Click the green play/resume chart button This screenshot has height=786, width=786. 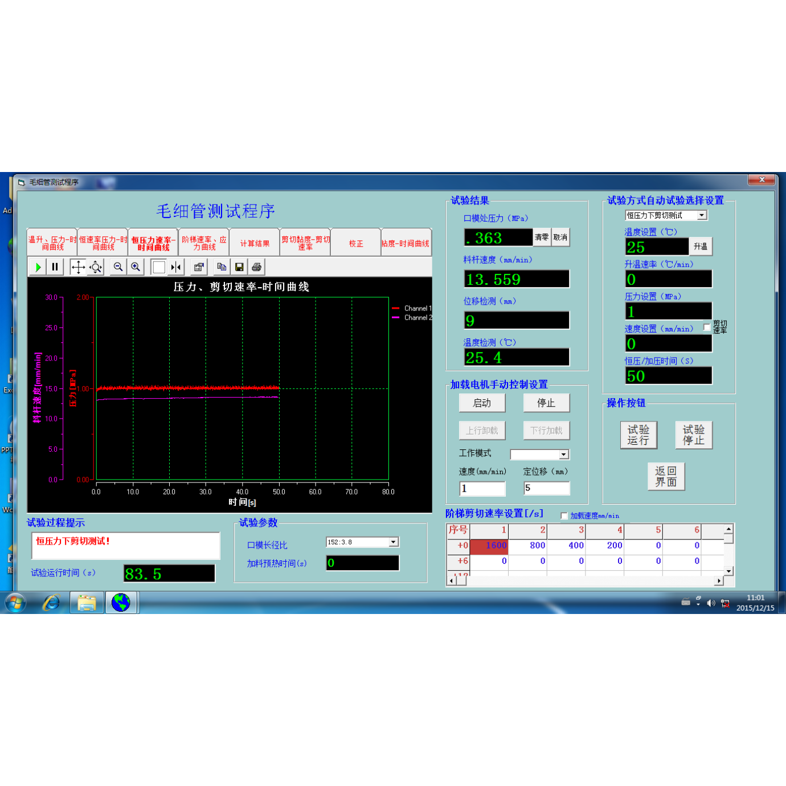point(38,267)
